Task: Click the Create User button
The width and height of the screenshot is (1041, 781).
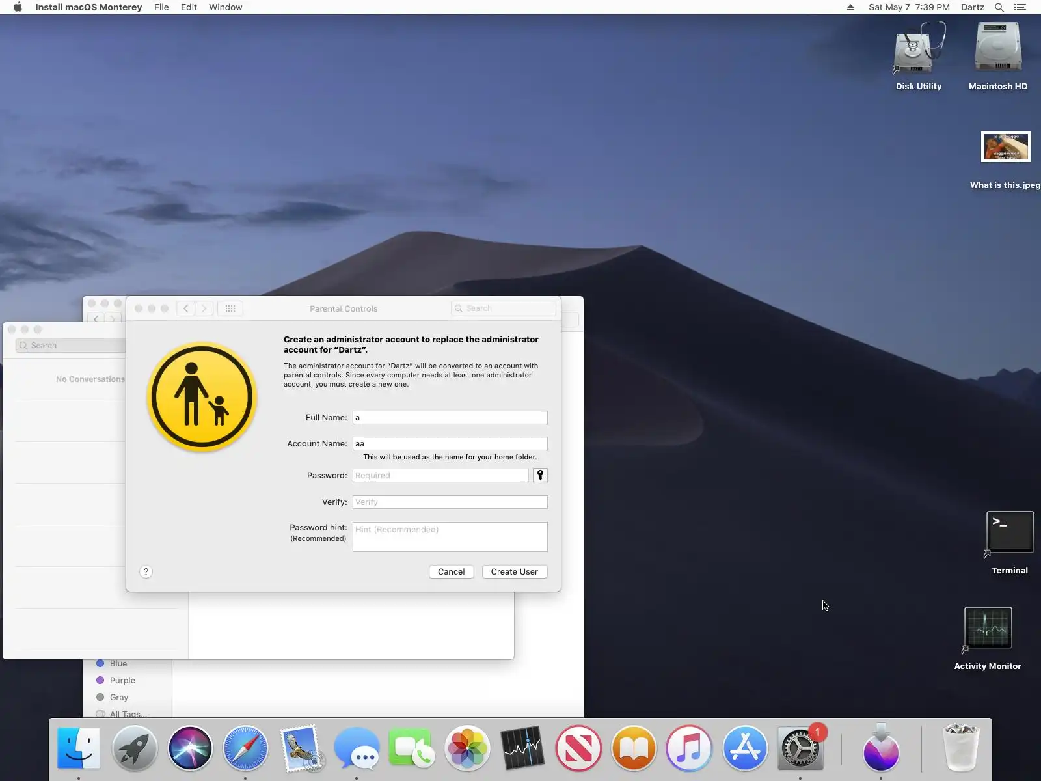Action: 515,571
